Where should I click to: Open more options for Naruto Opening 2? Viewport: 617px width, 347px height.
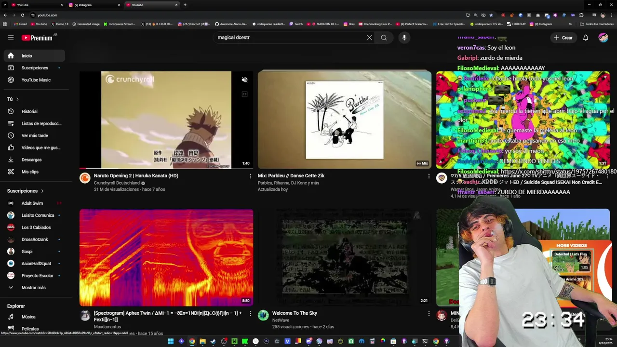click(250, 176)
